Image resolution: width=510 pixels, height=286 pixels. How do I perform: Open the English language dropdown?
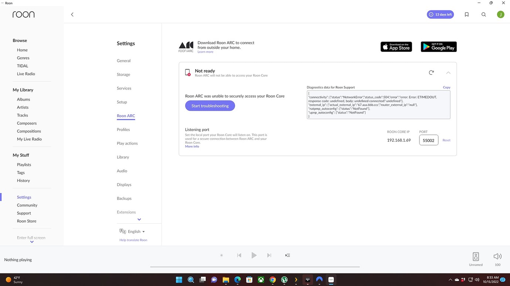(x=132, y=231)
